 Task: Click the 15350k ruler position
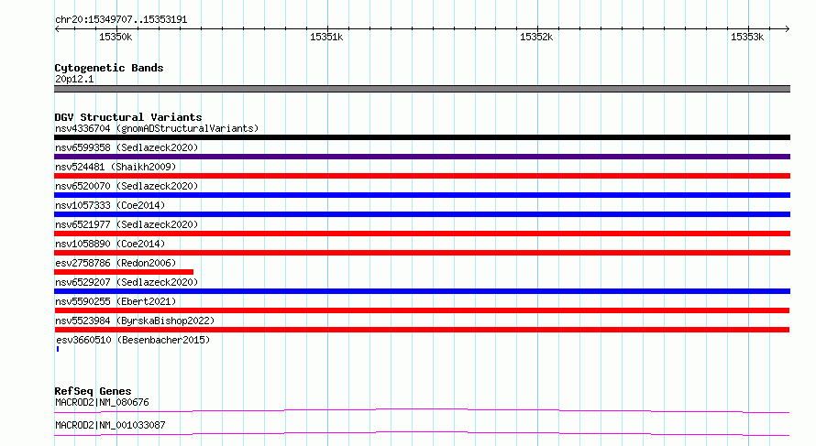coord(116,37)
